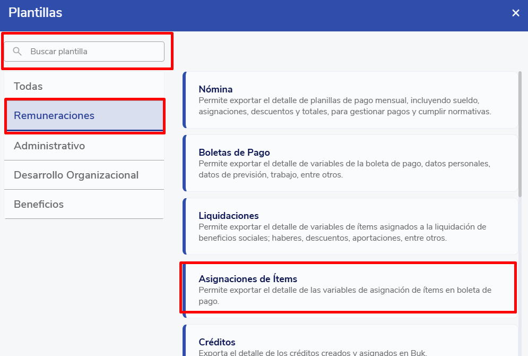Screen dimensions: 528x356
Task: Open the Desarrollo Organizacional category
Action: pos(76,175)
